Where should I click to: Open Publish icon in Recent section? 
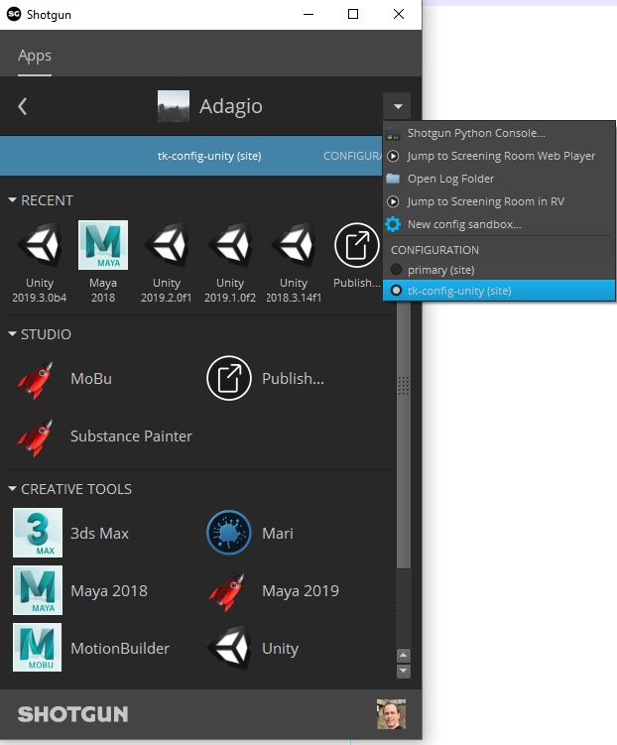click(x=357, y=245)
